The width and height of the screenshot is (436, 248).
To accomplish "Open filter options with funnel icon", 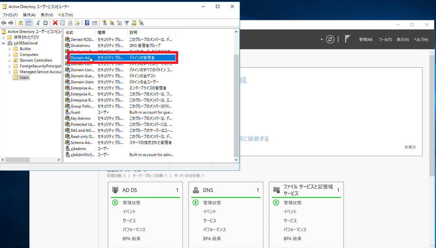I will click(127, 23).
